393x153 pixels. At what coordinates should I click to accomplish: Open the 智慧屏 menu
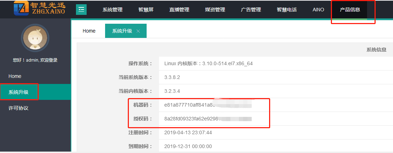tap(146, 10)
